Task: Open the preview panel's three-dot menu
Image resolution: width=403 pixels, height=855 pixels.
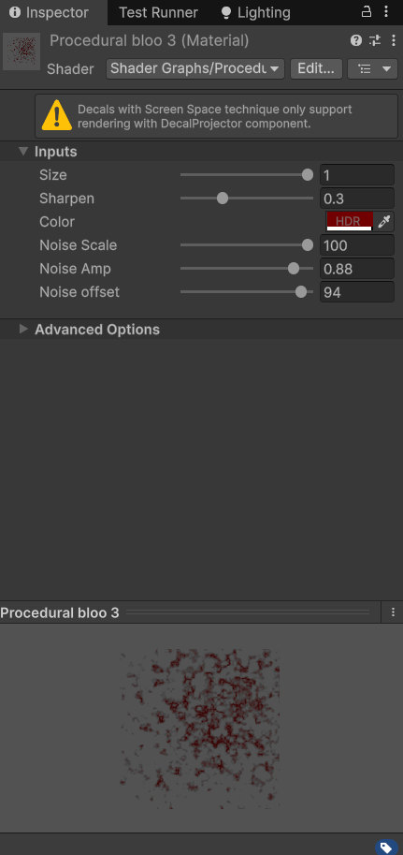Action: click(393, 612)
